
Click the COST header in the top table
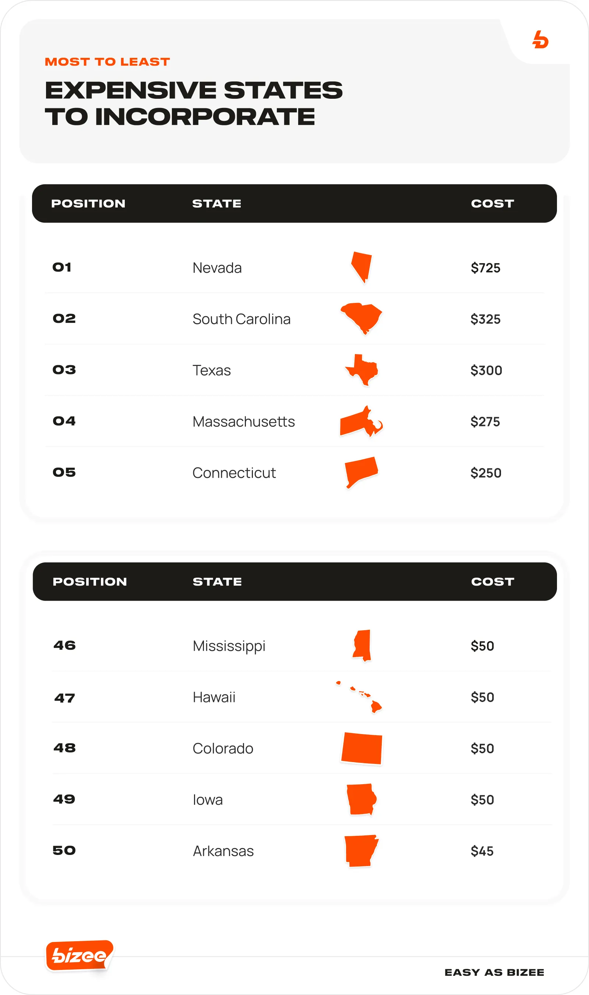coord(492,203)
